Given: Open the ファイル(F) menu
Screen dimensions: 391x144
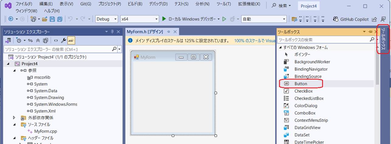Looking at the screenshot, I should coord(24,4).
